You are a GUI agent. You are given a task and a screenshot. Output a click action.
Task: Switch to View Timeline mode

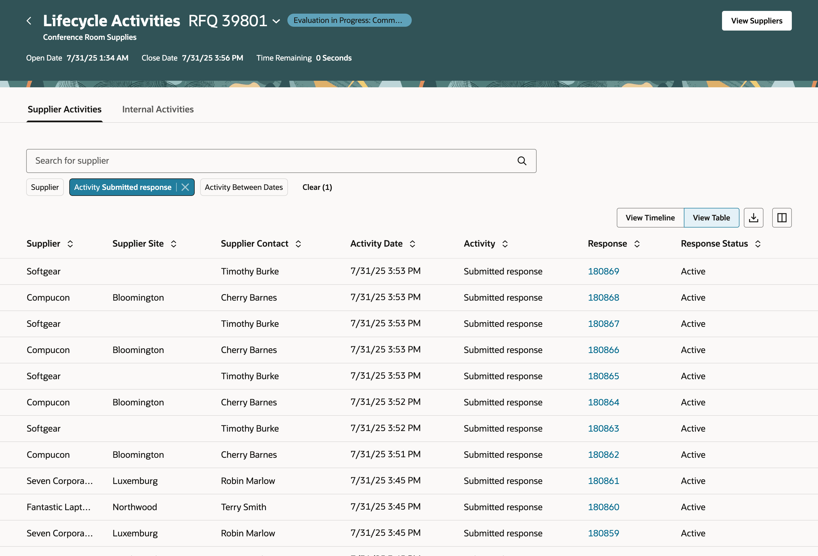(650, 218)
